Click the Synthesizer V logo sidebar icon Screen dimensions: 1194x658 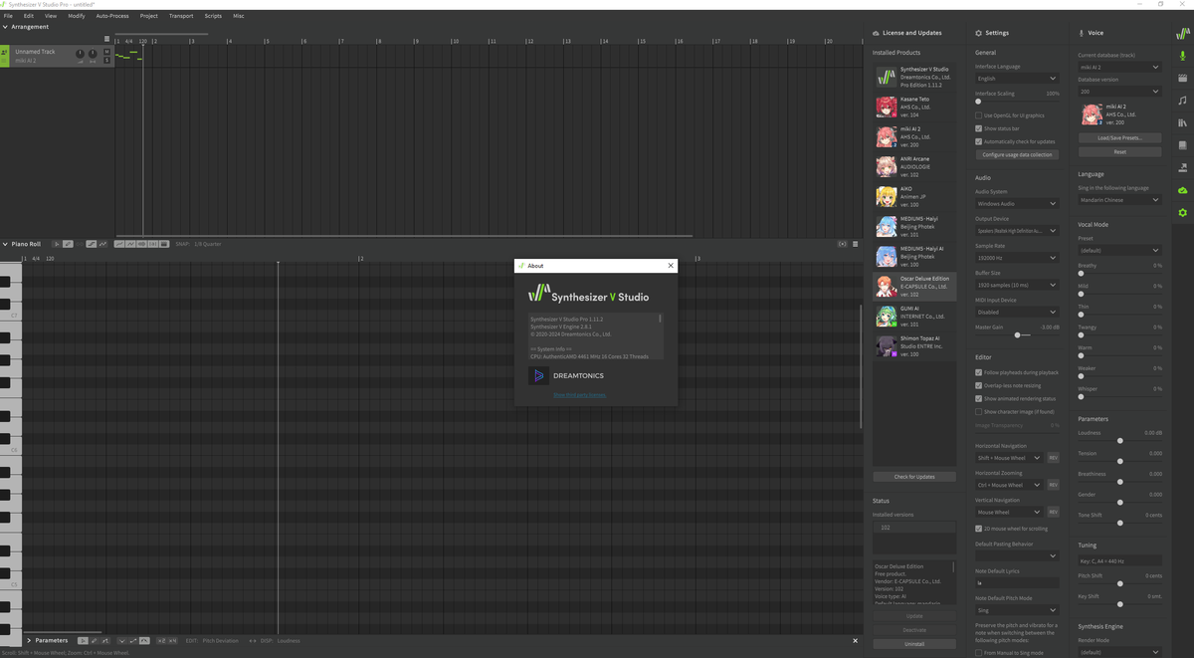(x=1182, y=33)
